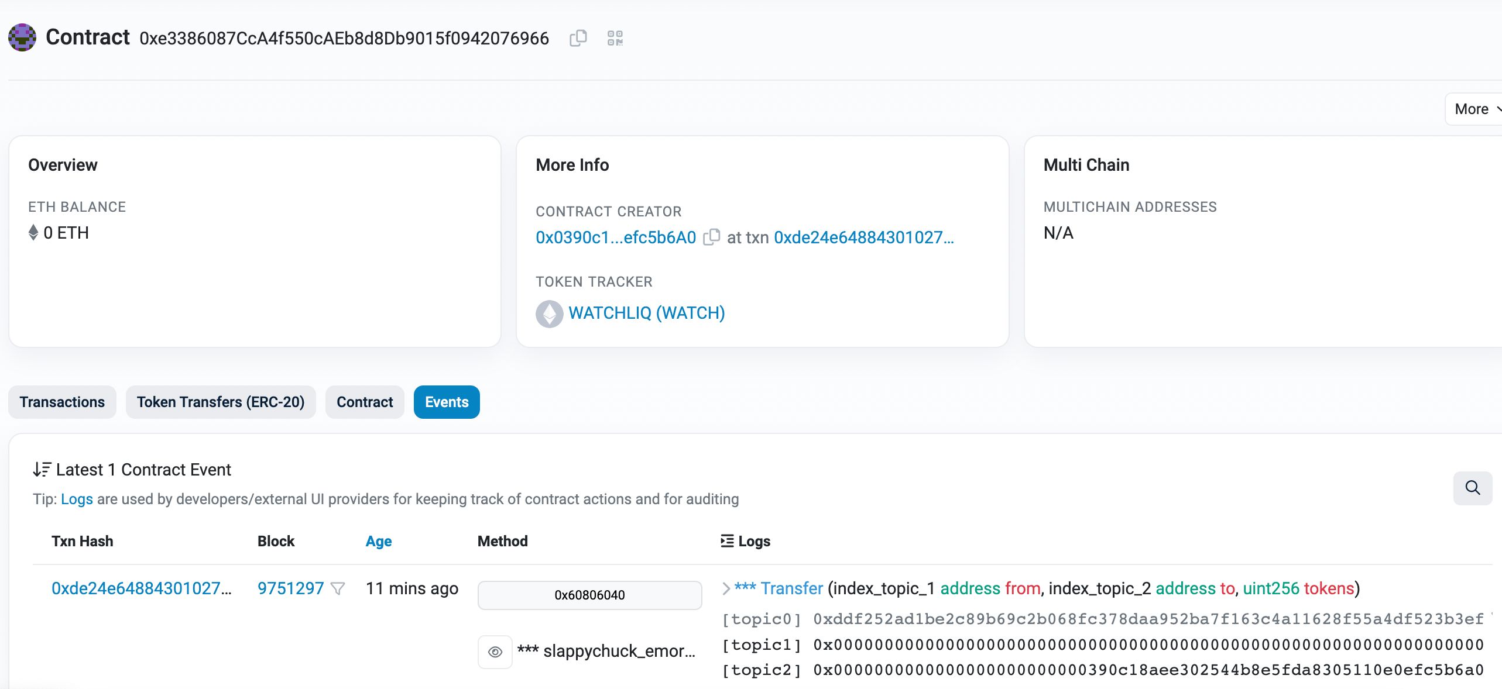Switch to the Transactions tab

pyautogui.click(x=62, y=402)
